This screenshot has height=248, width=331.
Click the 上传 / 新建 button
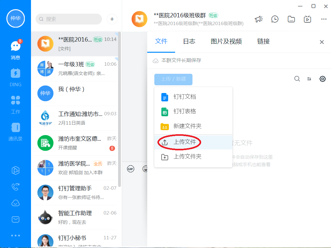click(173, 79)
